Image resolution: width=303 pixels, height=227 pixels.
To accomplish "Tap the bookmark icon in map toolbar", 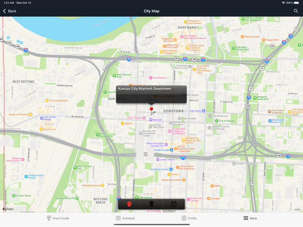I will [x=151, y=204].
